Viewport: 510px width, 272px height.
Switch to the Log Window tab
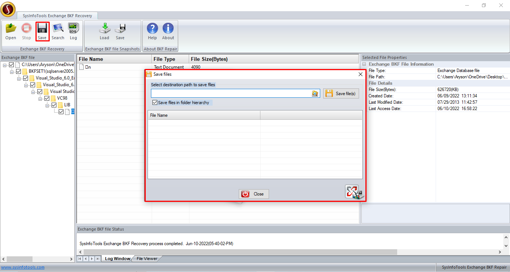pyautogui.click(x=117, y=259)
